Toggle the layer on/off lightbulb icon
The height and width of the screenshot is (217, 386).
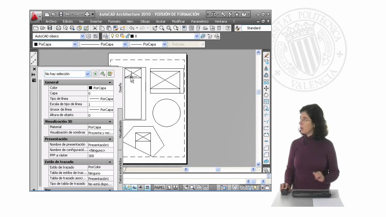coord(112,36)
